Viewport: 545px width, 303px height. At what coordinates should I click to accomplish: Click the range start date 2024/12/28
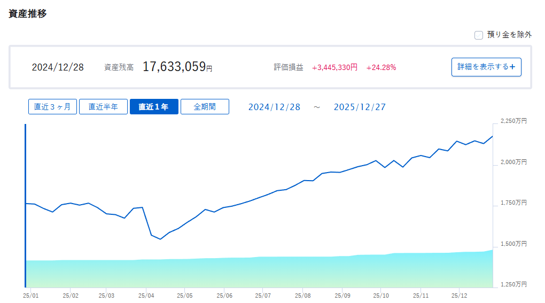(x=274, y=107)
